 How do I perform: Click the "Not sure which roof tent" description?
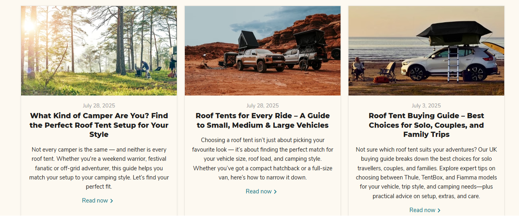coord(426,173)
